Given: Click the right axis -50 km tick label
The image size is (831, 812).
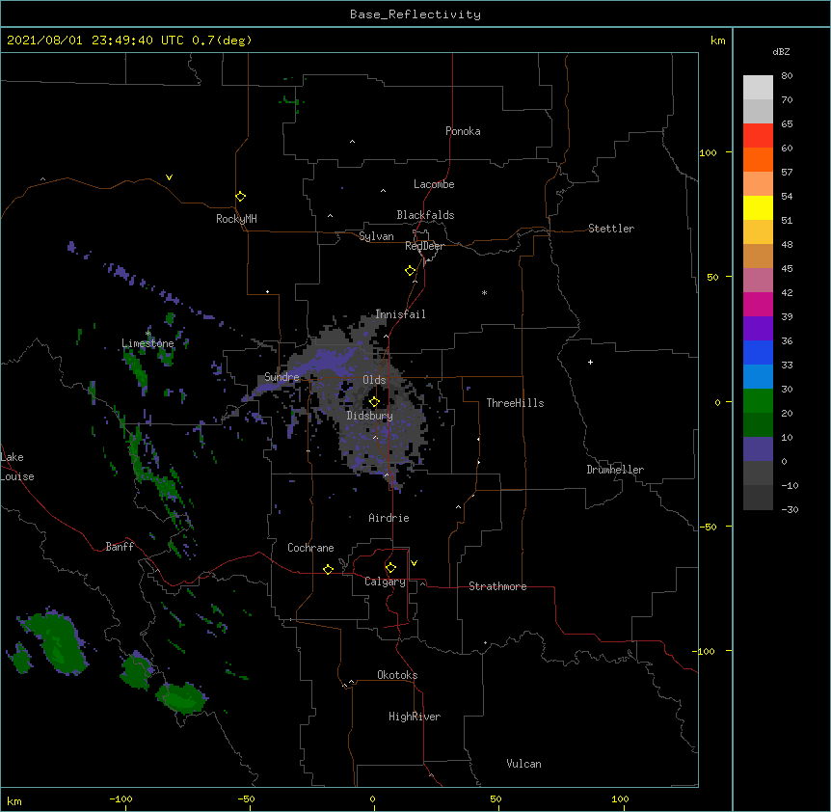Looking at the screenshot, I should coord(708,527).
